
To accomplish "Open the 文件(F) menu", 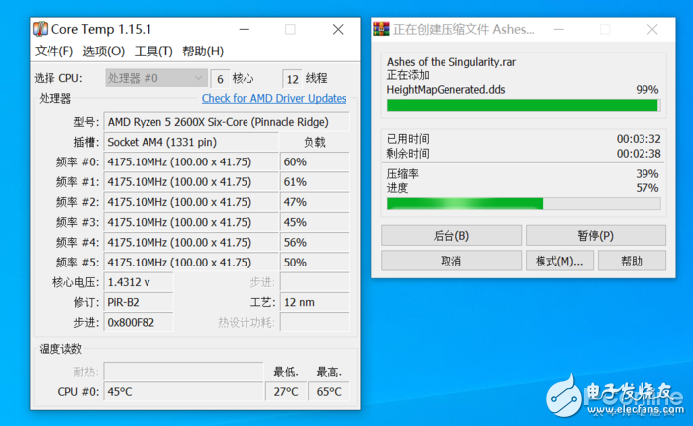I will pyautogui.click(x=53, y=52).
